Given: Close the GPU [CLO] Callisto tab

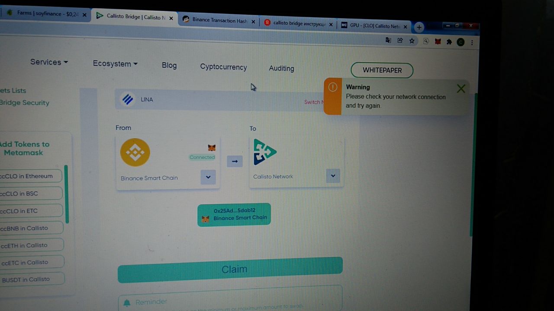Looking at the screenshot, I should pos(406,27).
